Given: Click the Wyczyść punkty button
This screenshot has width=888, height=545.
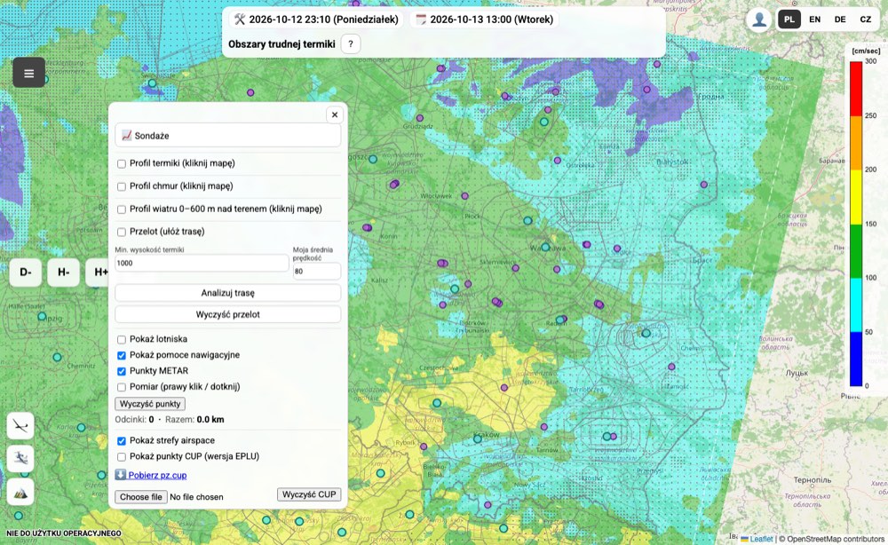Looking at the screenshot, I should coord(150,404).
